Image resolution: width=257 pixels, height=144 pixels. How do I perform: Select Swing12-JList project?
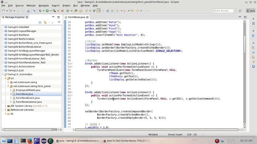tap(16, 70)
